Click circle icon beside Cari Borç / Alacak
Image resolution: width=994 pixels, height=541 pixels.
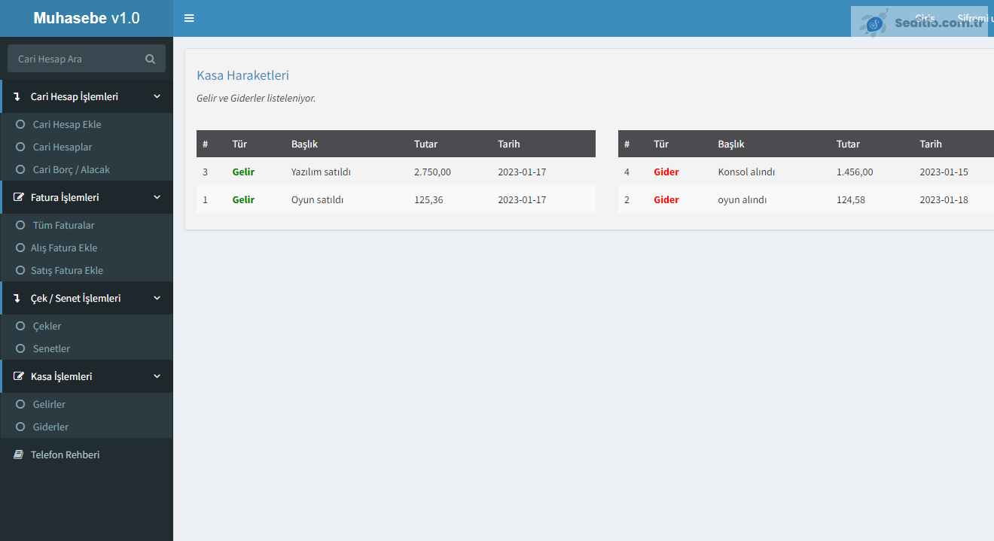point(20,169)
